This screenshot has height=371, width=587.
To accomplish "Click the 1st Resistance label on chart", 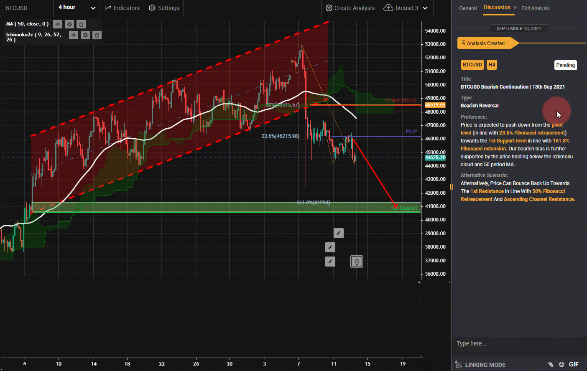I will click(x=400, y=101).
